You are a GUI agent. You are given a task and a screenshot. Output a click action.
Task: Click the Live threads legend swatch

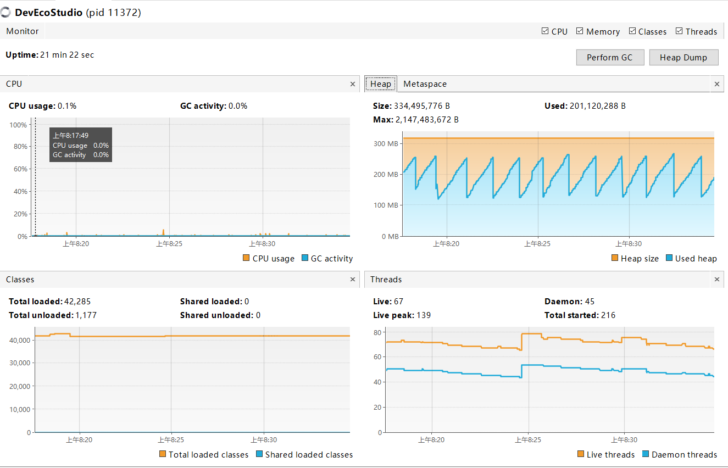[x=581, y=454]
